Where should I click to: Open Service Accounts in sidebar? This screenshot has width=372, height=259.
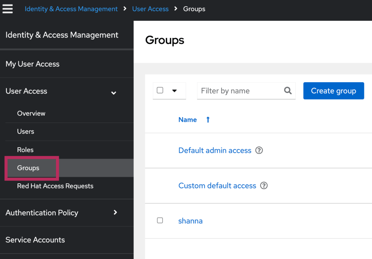click(x=35, y=240)
